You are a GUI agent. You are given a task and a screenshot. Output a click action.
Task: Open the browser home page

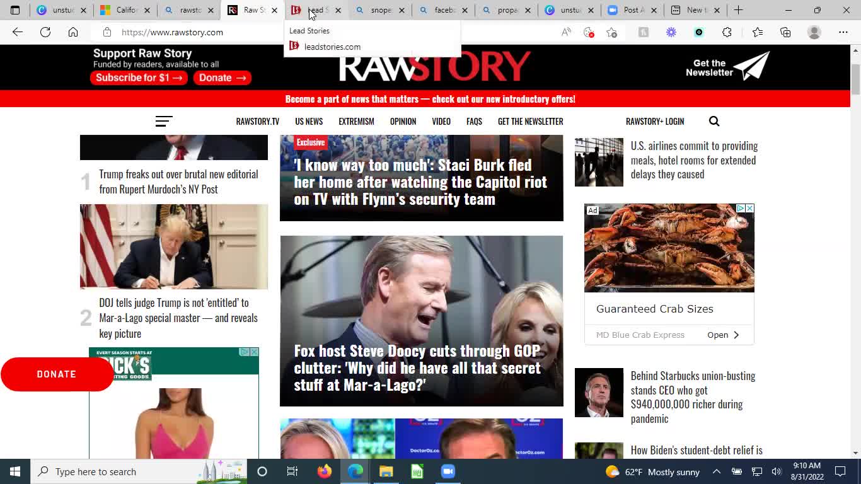tap(73, 32)
